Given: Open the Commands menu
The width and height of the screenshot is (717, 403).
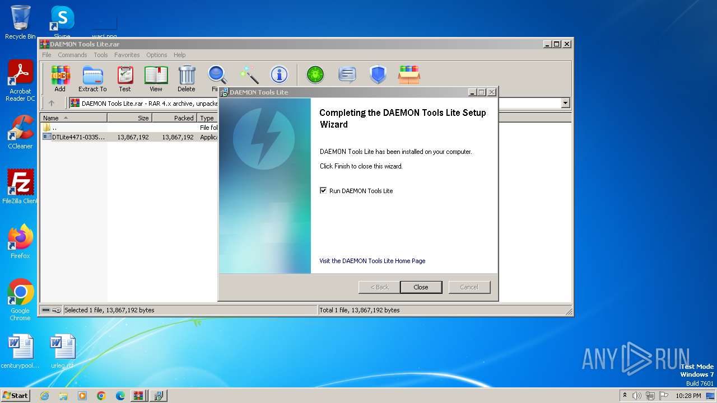Looking at the screenshot, I should pos(72,55).
